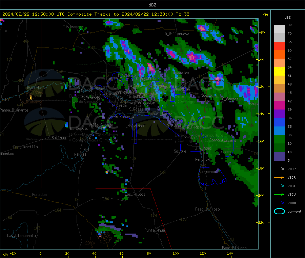The height and width of the screenshot is (258, 305).
Task: Click the 'Nihuil' map label
Action: [80, 155]
